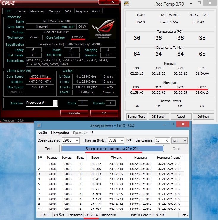Open the Caches tab in CPU-Z

pos(22,11)
